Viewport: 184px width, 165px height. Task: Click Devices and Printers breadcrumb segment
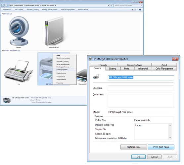point(48,6)
